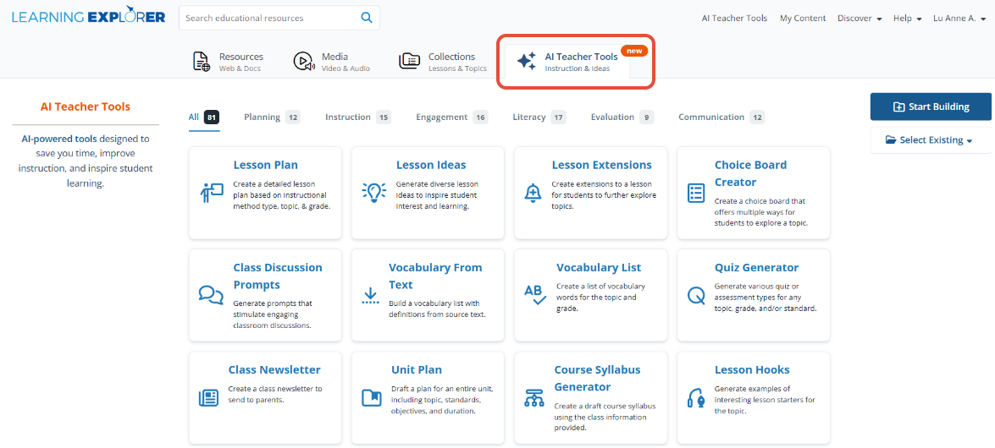Switch to the Resources Web & Docs tab
The image size is (995, 448).
229,62
